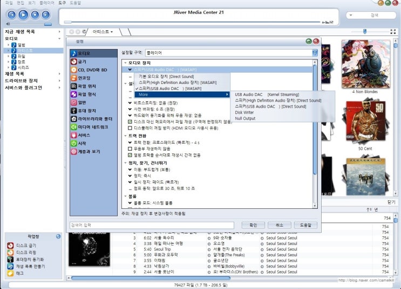Select the 오디오 settings category icon

click(73, 53)
